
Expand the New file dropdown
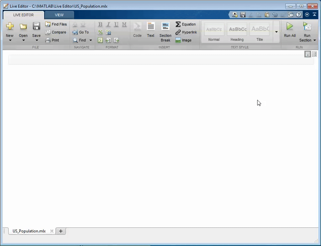(x=10, y=40)
